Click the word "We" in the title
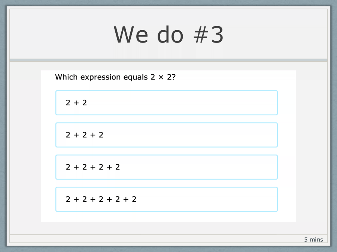Viewport: 337px width, 252px height. click(x=131, y=34)
